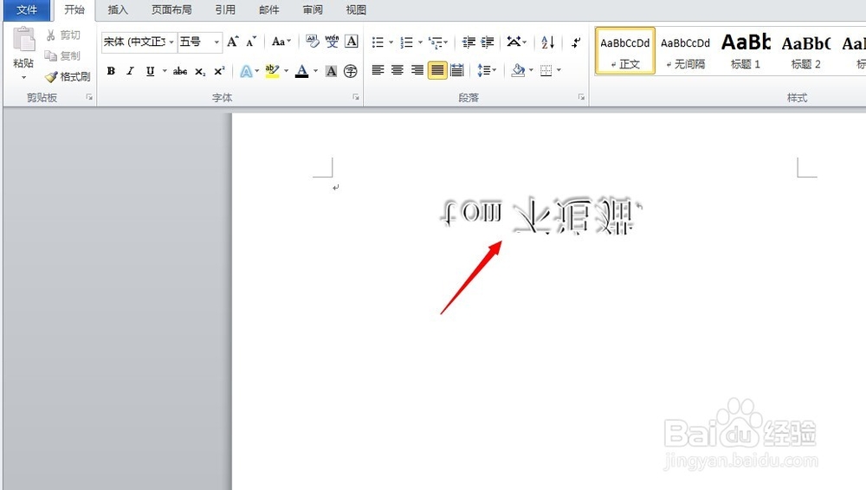The height and width of the screenshot is (490, 866).
Task: Align text to the left
Action: click(378, 70)
